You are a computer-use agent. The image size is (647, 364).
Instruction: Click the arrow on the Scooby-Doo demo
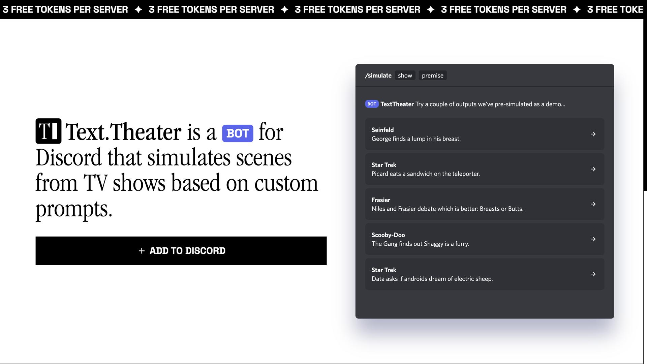[x=593, y=239]
